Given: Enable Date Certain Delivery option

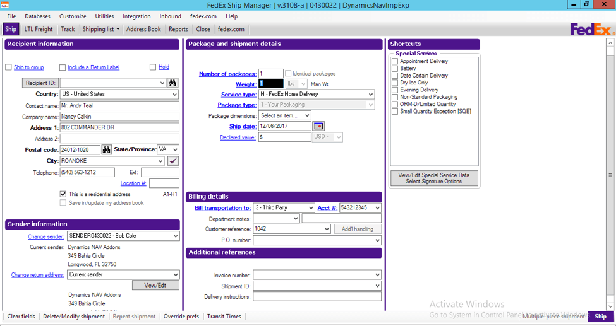Looking at the screenshot, I should (x=396, y=75).
